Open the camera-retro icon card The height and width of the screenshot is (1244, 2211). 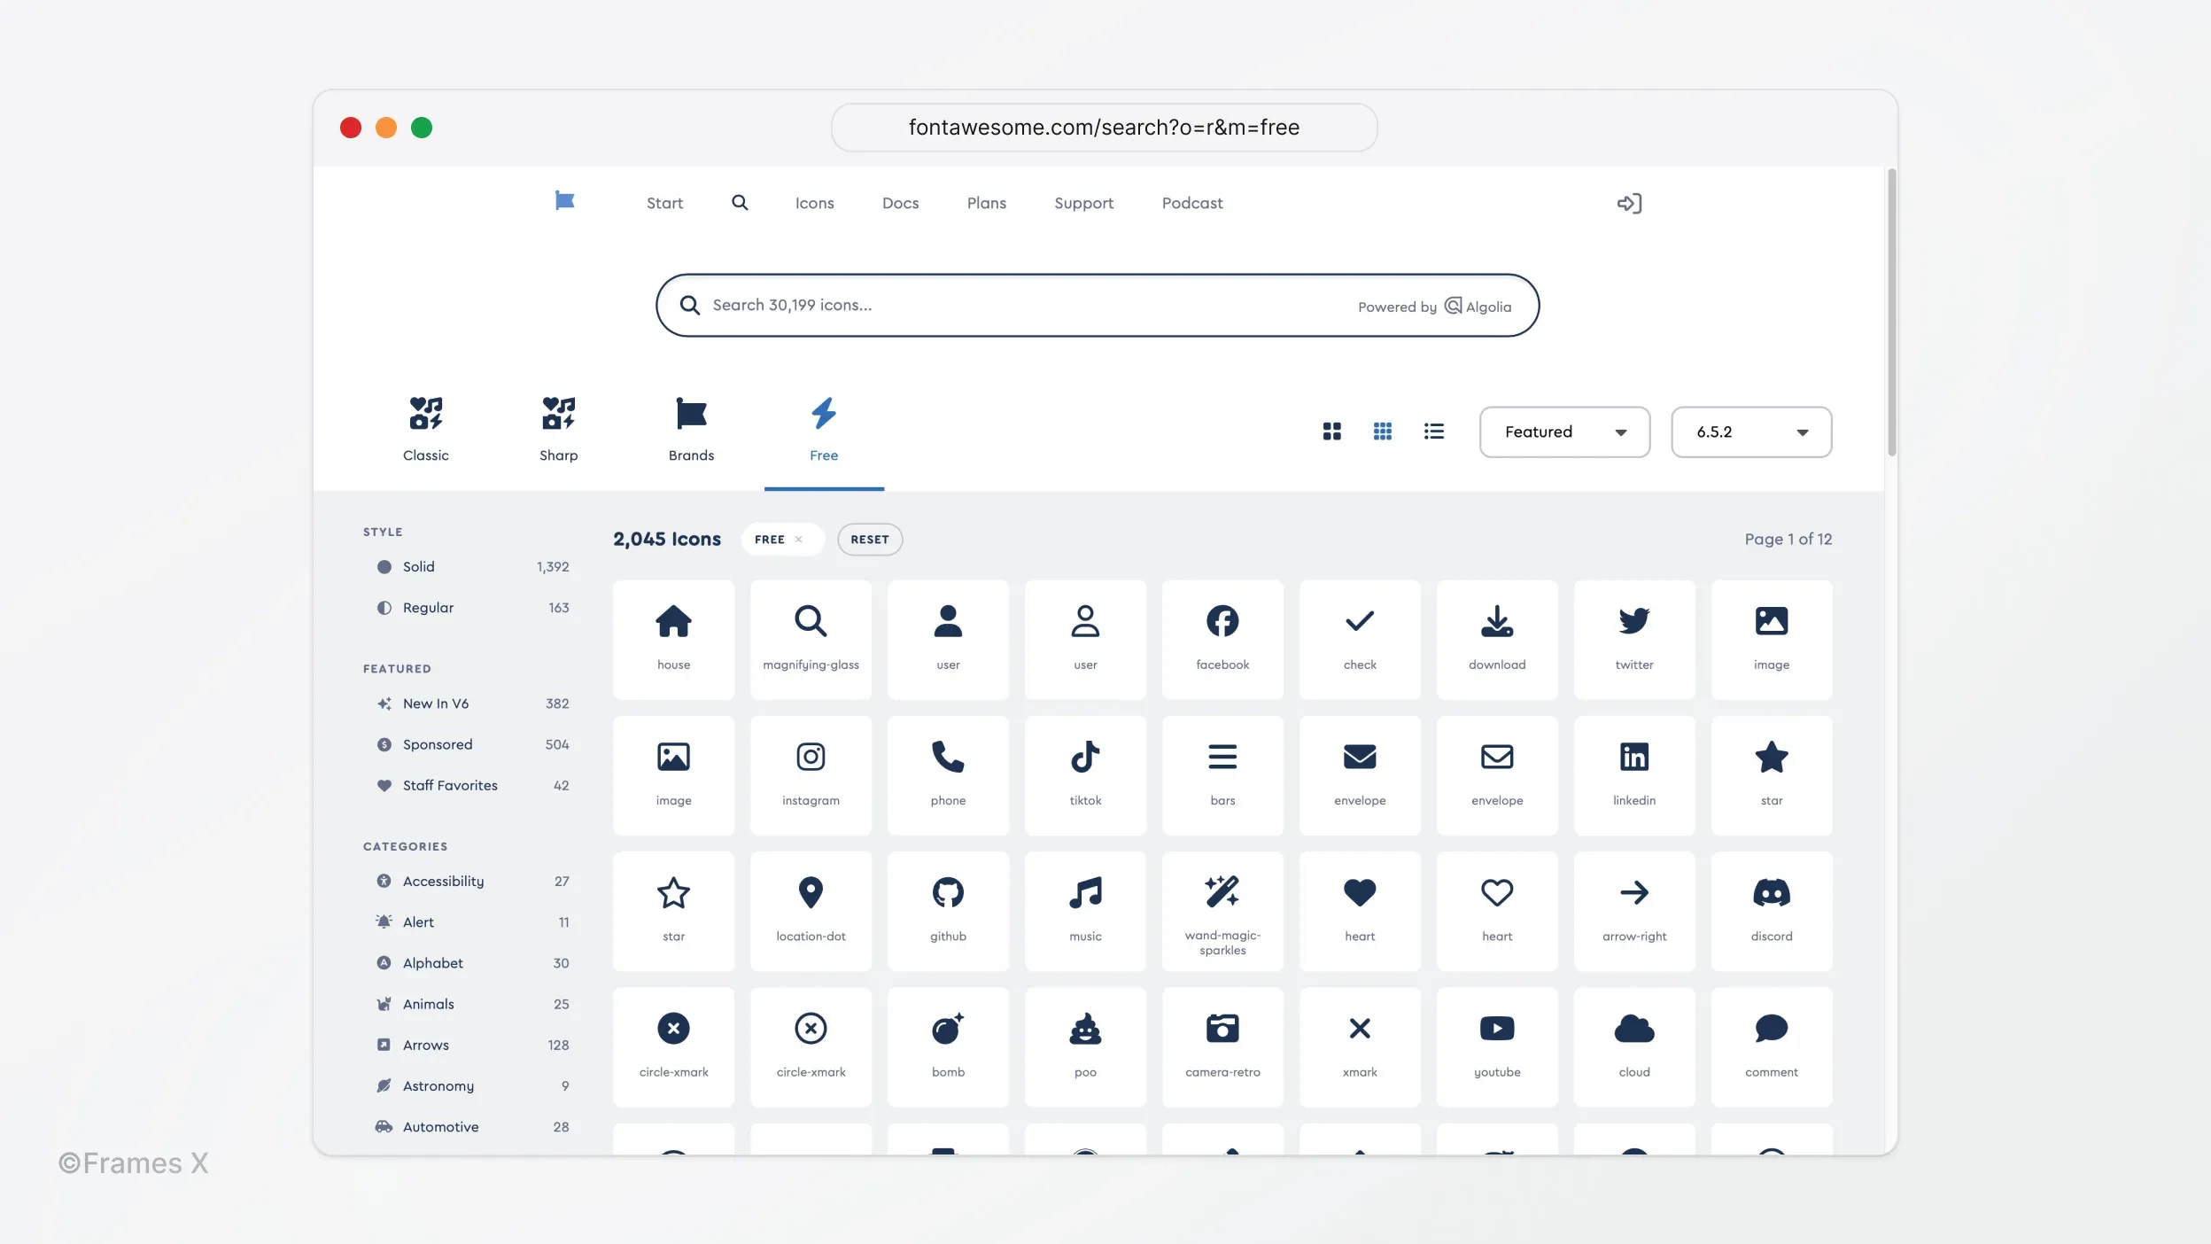pyautogui.click(x=1222, y=1046)
